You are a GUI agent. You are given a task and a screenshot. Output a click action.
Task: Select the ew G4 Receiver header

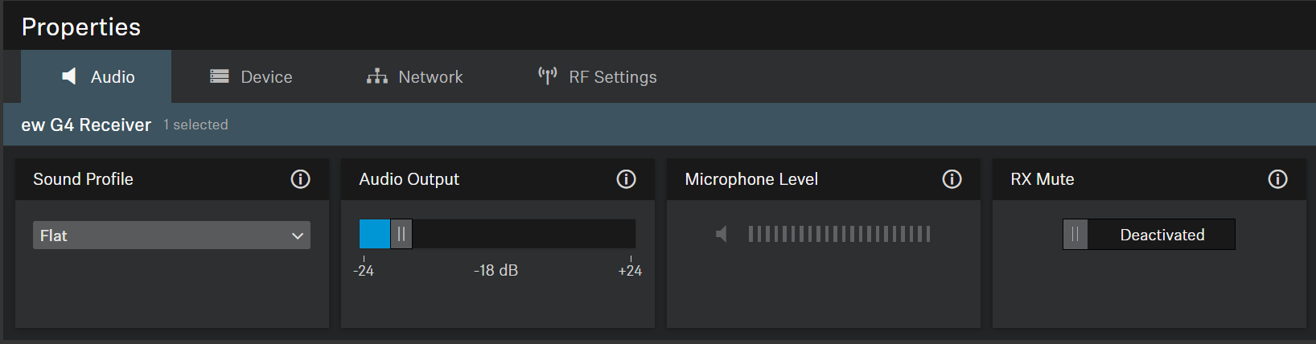point(86,125)
